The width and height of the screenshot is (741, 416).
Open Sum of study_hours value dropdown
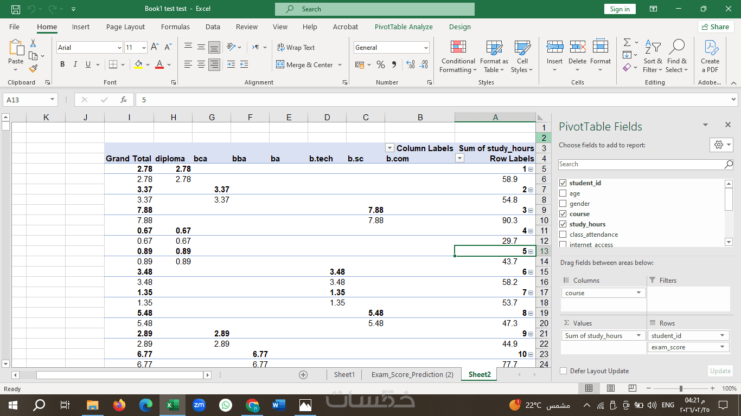tap(638, 336)
